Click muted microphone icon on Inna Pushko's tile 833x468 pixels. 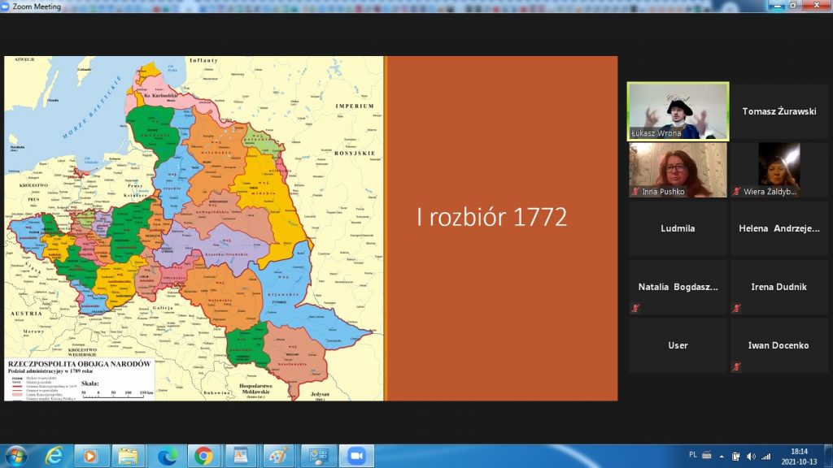635,192
